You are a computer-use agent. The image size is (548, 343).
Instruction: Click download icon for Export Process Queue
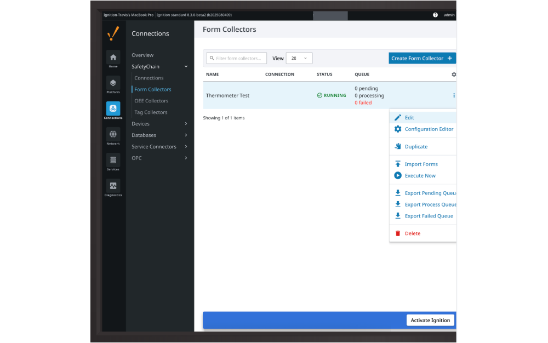398,204
